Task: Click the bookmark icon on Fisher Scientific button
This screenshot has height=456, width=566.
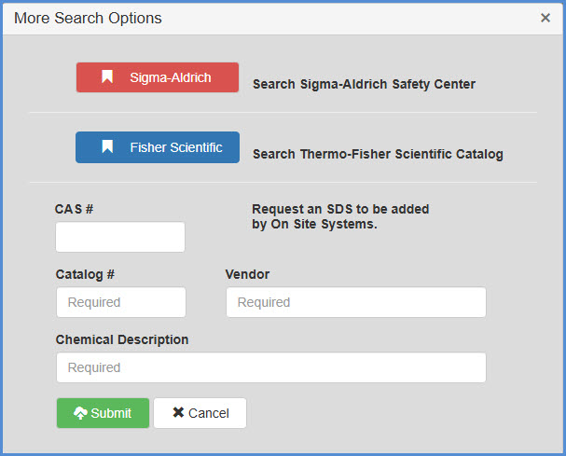Action: tap(107, 147)
